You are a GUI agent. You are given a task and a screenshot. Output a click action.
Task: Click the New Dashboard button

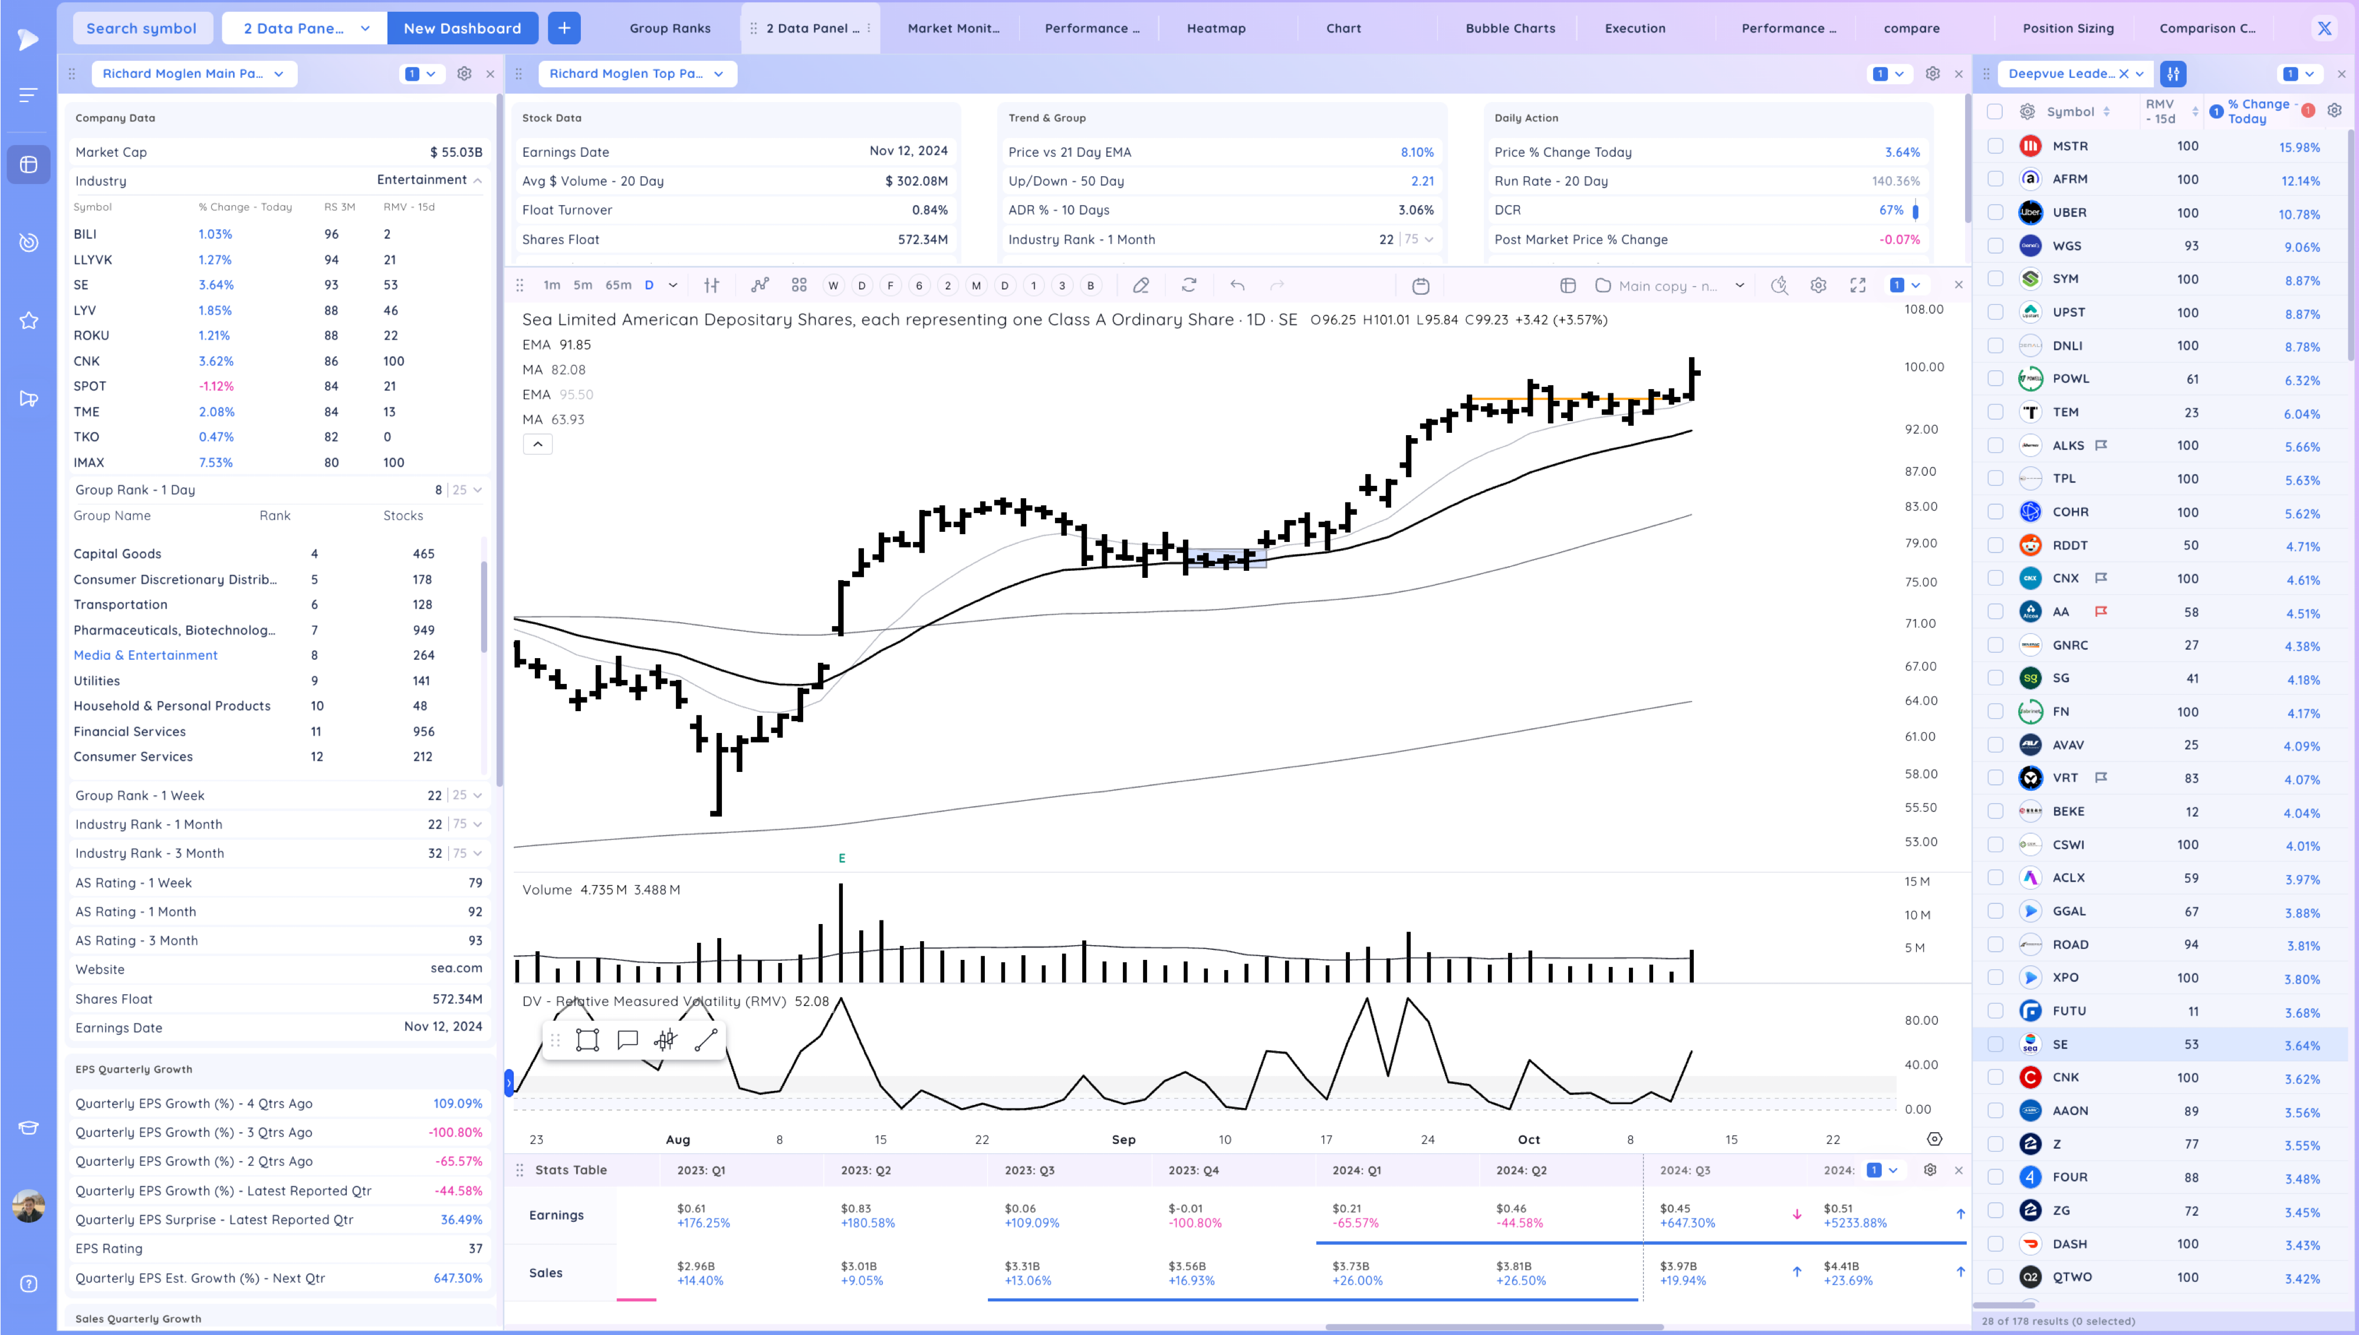[462, 28]
